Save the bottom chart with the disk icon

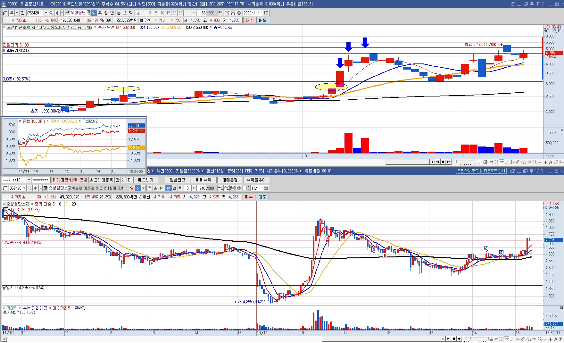233,188
